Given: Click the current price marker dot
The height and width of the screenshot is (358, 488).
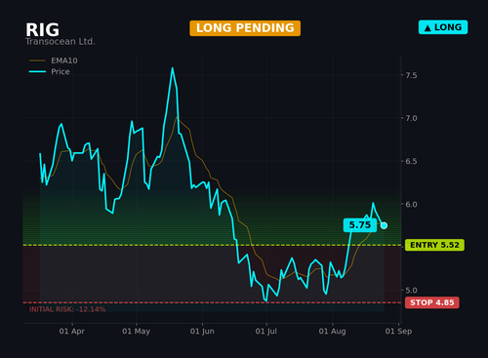Looking at the screenshot, I should pyautogui.click(x=384, y=225).
